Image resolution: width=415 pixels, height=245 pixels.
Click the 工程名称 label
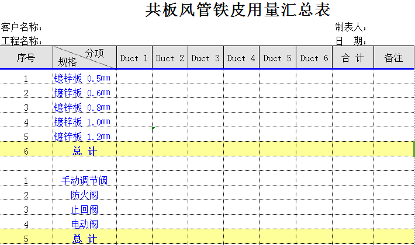click(21, 41)
